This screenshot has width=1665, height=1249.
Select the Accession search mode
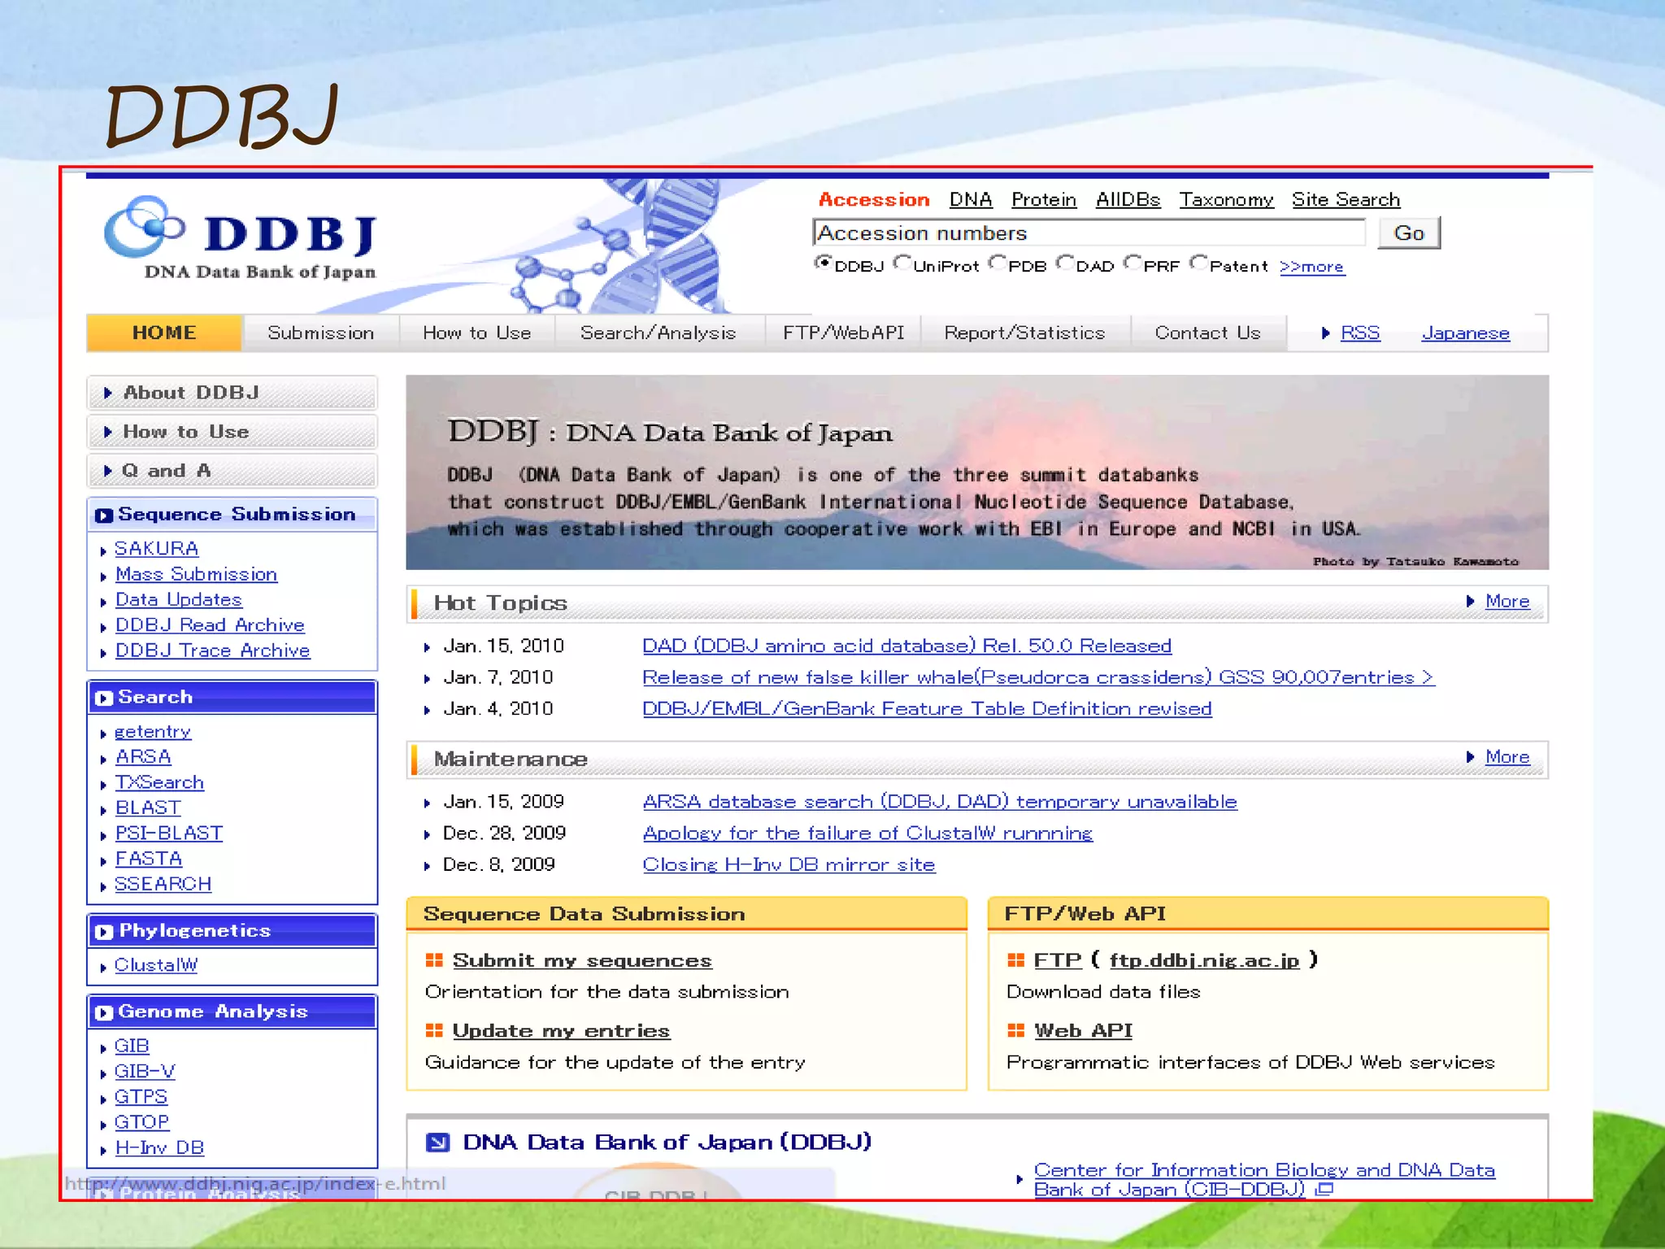[x=874, y=199]
